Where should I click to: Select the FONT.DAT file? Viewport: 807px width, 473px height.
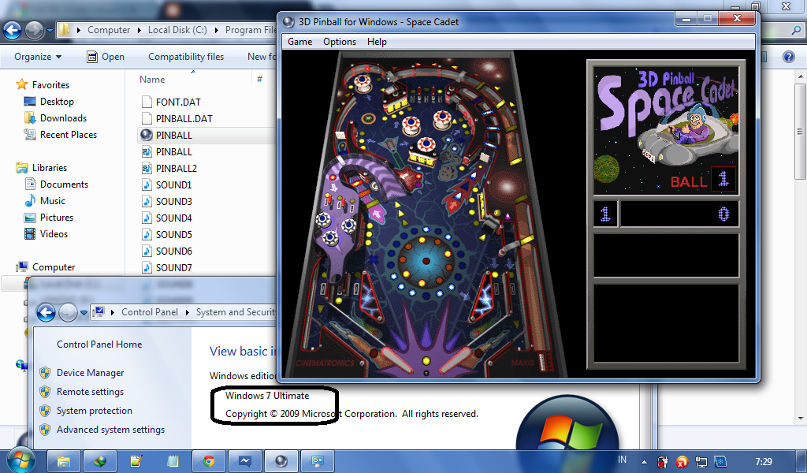pos(178,102)
